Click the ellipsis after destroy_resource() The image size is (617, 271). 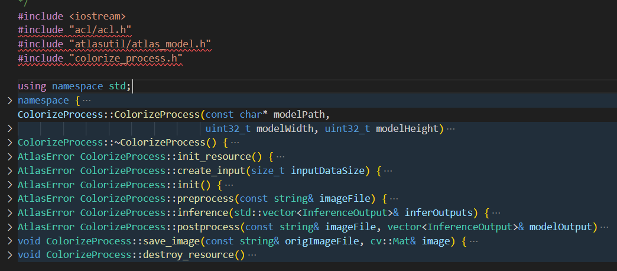(252, 255)
